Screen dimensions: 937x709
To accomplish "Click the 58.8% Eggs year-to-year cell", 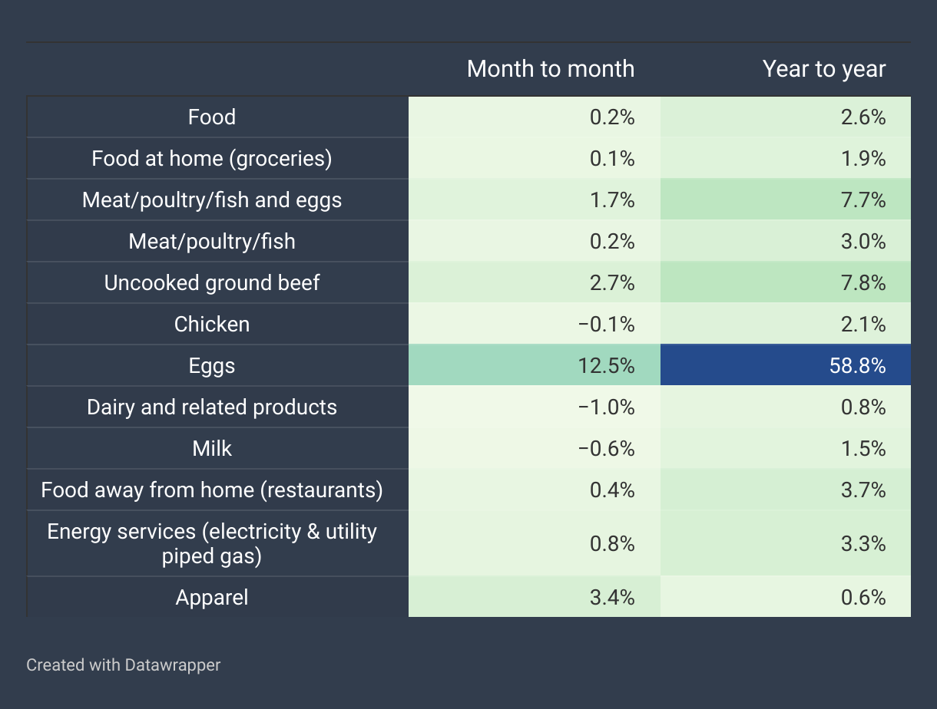I will [x=786, y=366].
